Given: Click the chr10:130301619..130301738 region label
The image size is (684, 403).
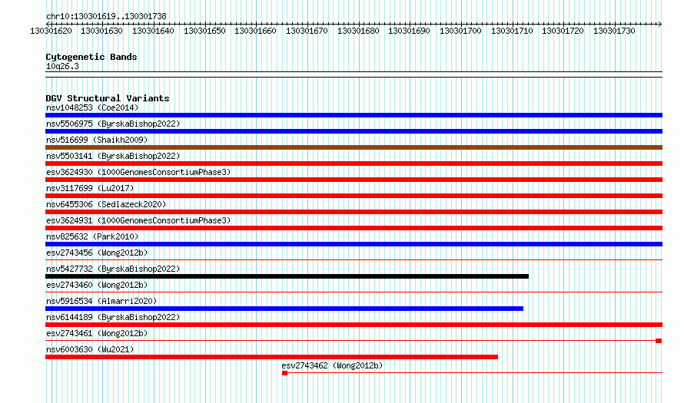Looking at the screenshot, I should [106, 16].
